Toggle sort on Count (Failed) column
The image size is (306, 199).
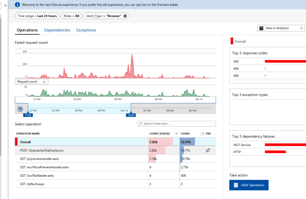click(176, 134)
